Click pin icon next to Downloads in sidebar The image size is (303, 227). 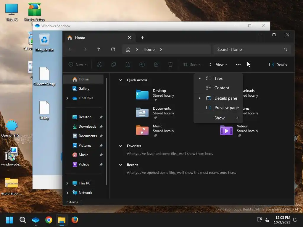click(x=101, y=127)
